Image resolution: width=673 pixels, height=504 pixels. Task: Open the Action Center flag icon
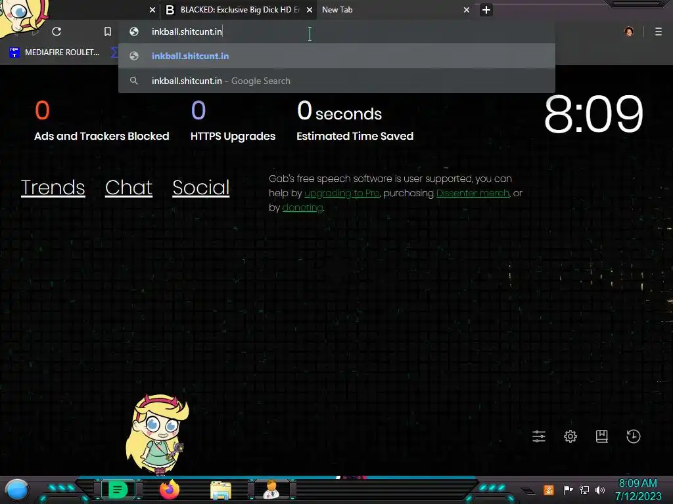click(x=568, y=490)
